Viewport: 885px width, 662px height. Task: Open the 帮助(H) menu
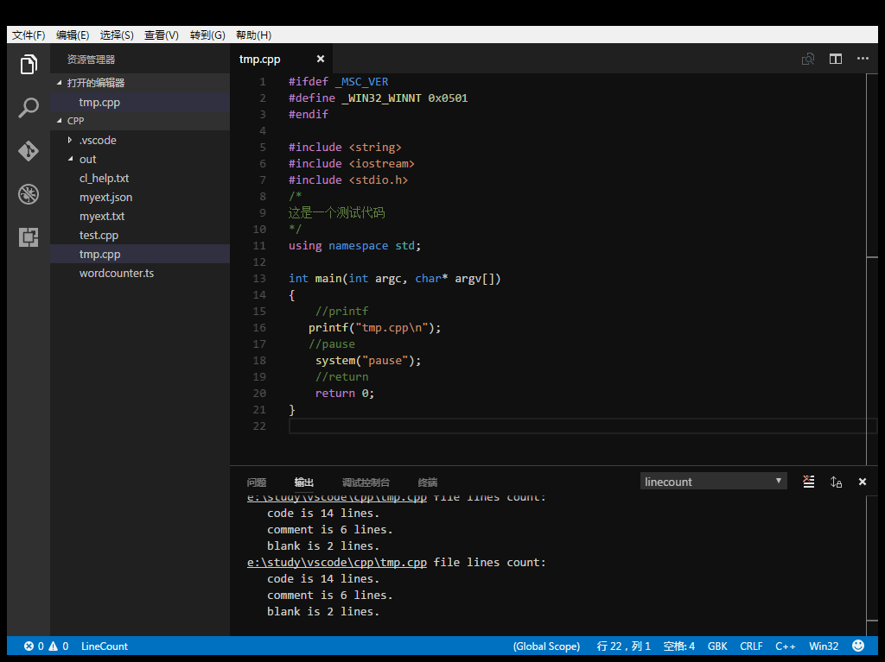click(x=253, y=35)
